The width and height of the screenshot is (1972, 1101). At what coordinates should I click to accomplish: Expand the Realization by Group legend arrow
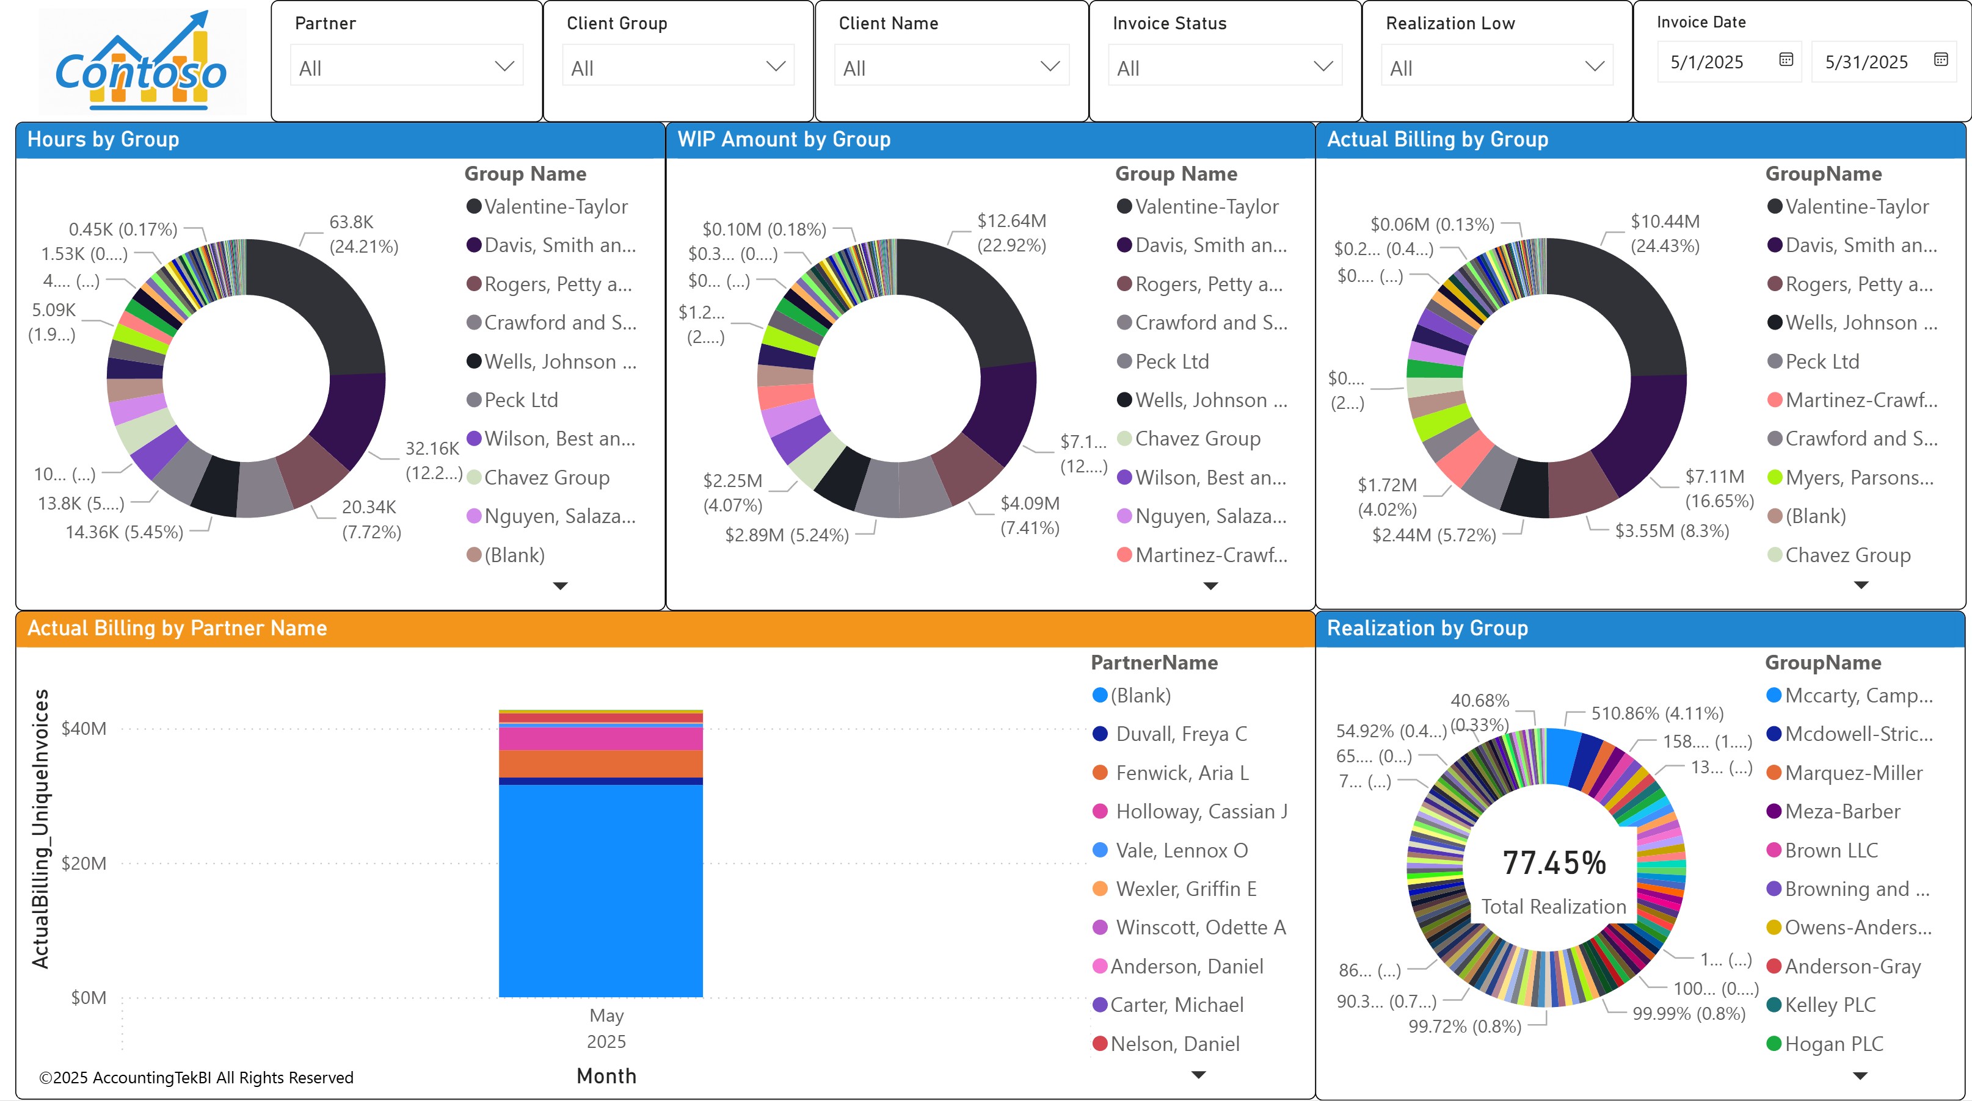1861,1075
